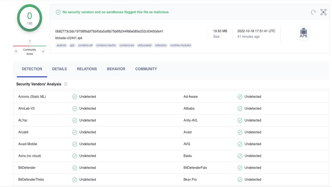Click AVG undetected check icon
This screenshot has height=187, width=332.
click(x=240, y=144)
